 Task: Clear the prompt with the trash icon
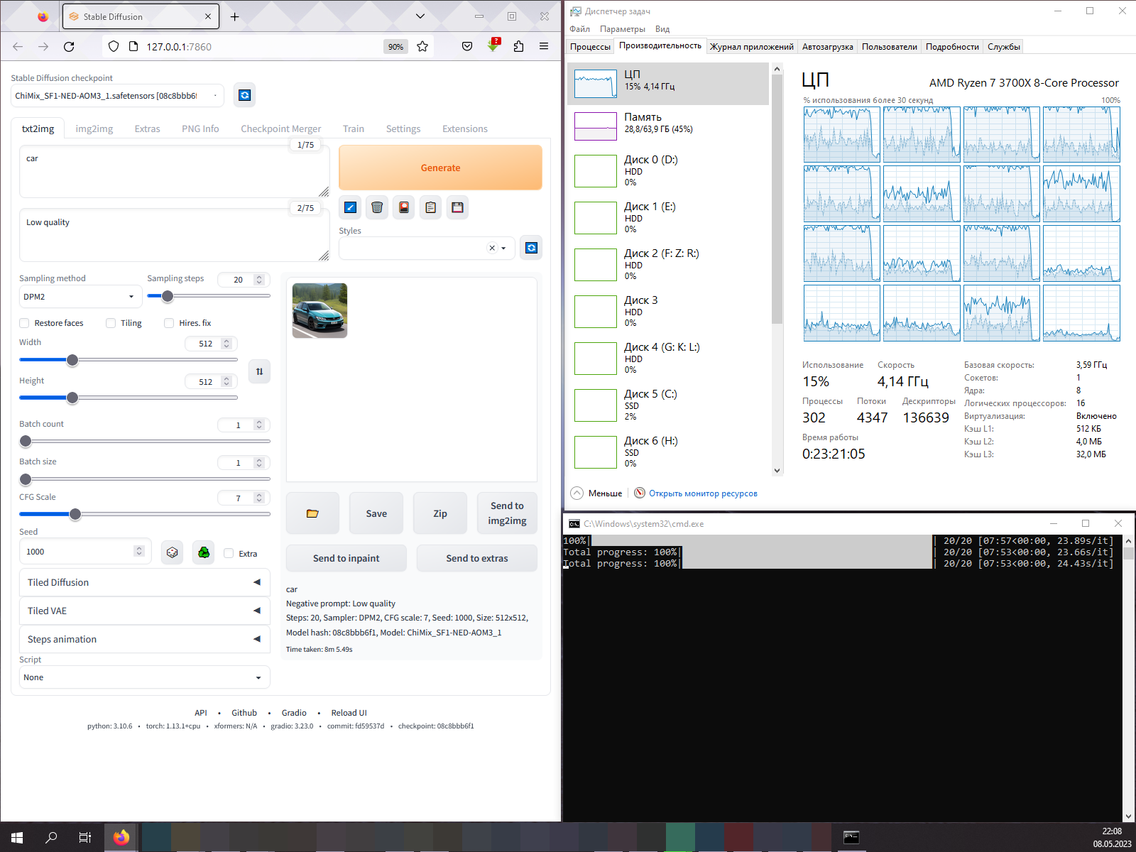pyautogui.click(x=377, y=207)
